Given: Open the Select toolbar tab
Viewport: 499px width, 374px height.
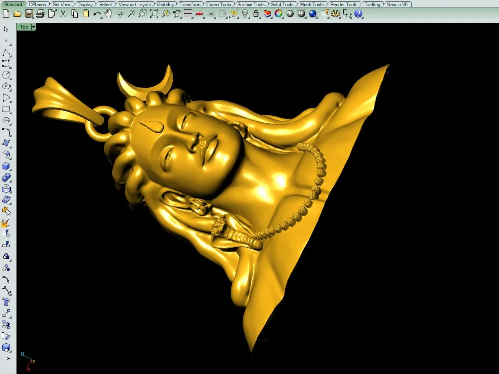Looking at the screenshot, I should pyautogui.click(x=106, y=5).
